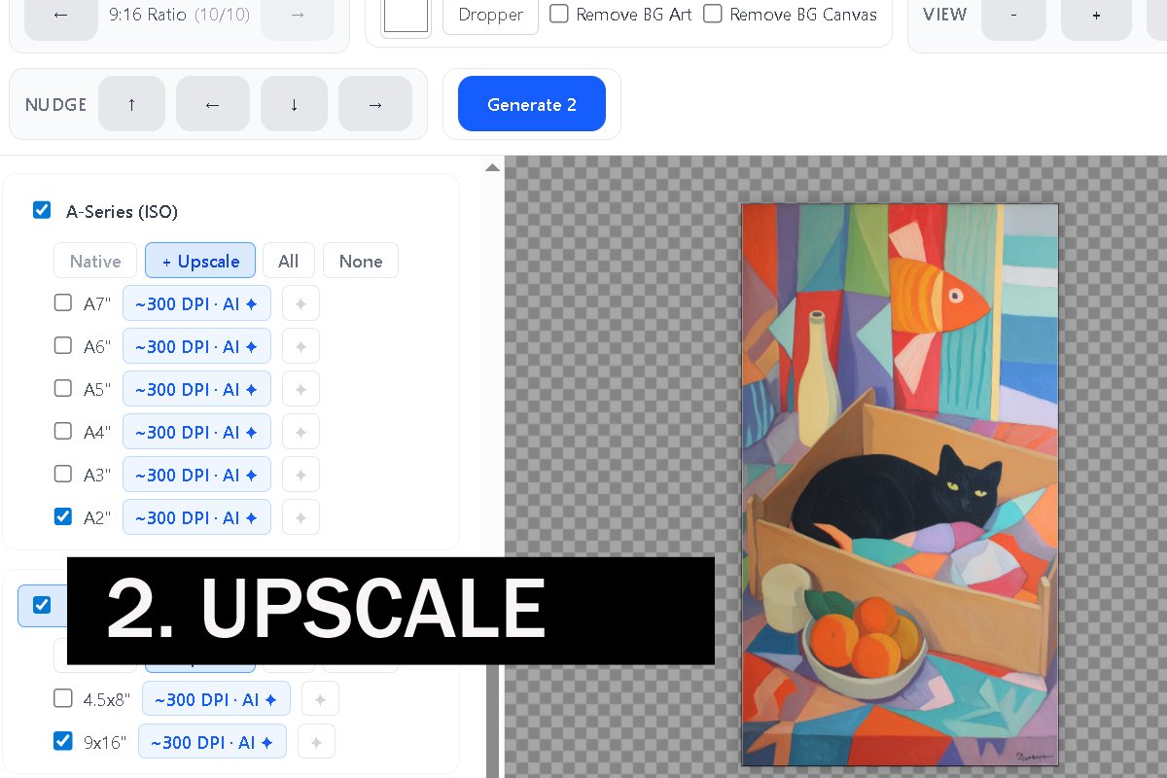Go to the previous ratio preset
Image resolution: width=1167 pixels, height=778 pixels.
point(60,15)
